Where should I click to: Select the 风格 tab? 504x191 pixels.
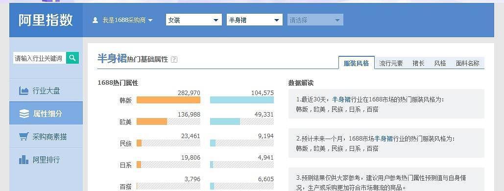440,63
